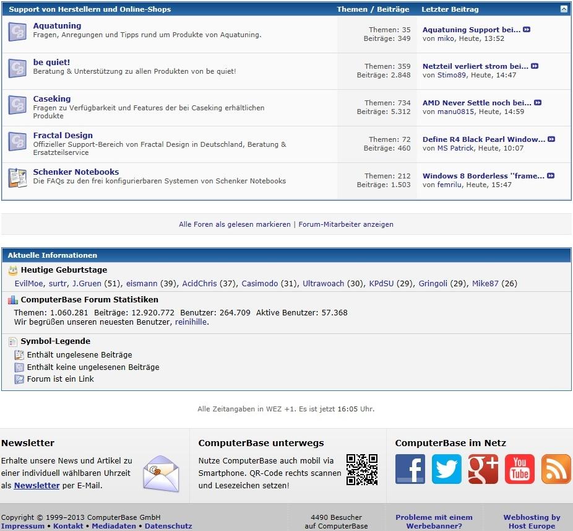Viewport: 573px width, 531px height.
Task: Click the forum statistics chart icon
Action: tap(13, 300)
